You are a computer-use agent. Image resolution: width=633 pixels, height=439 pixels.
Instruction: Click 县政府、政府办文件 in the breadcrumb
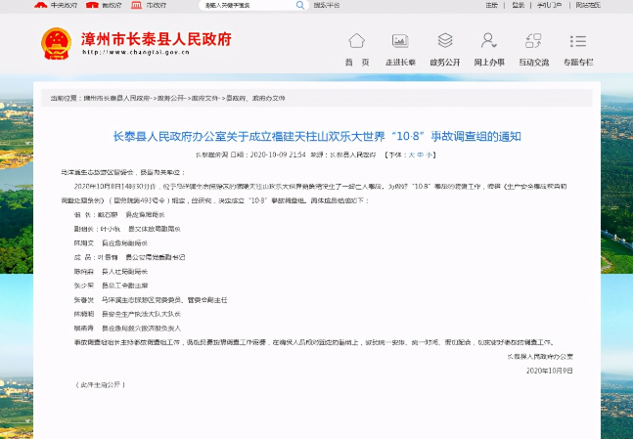(x=255, y=98)
